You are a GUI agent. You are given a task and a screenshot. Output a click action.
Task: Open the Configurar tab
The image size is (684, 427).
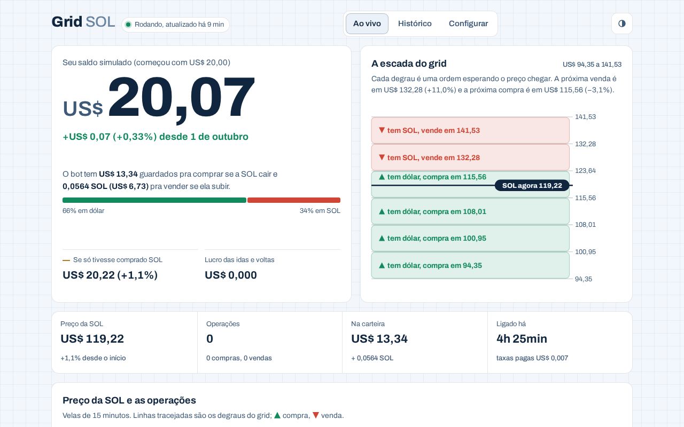click(468, 23)
